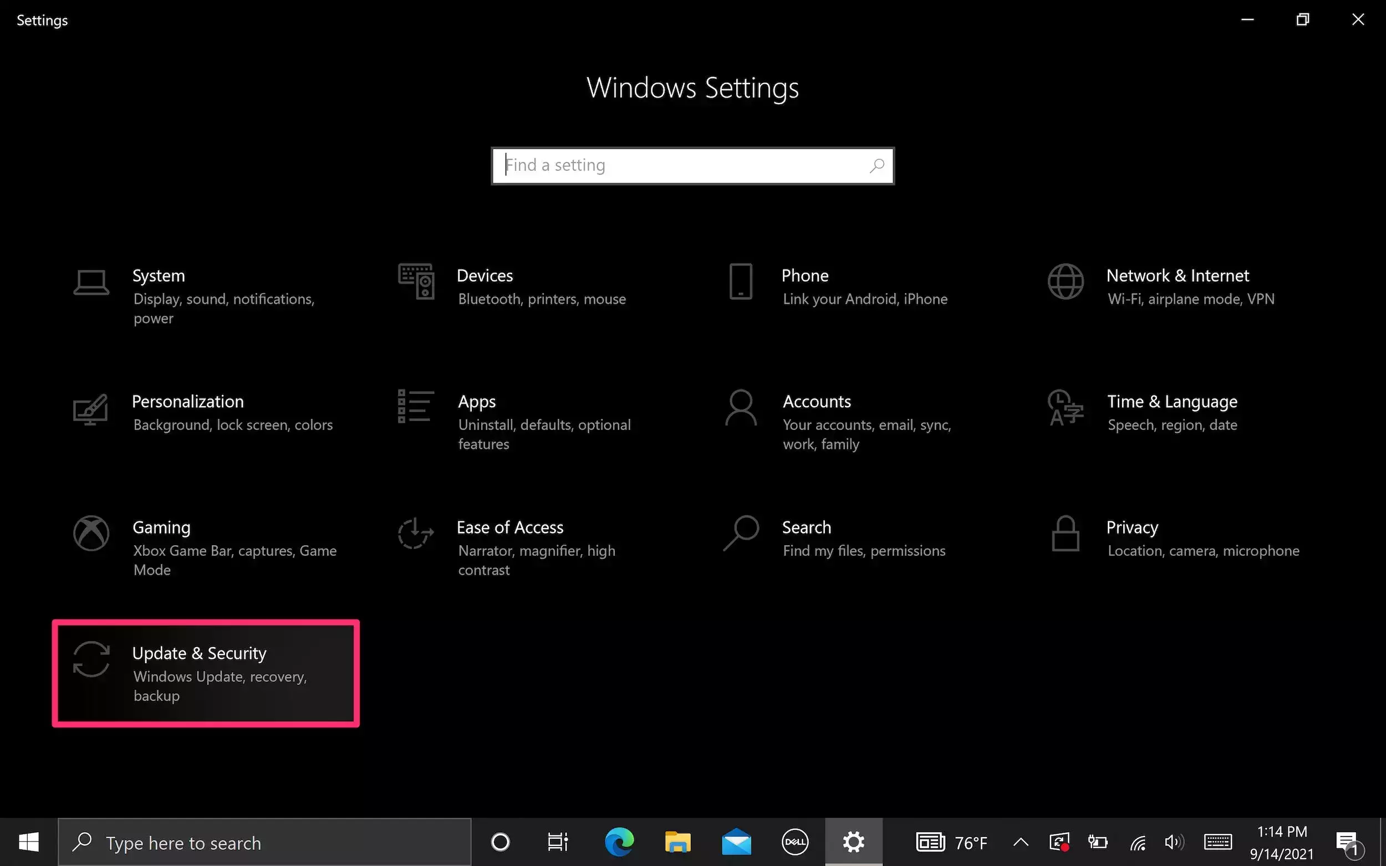Viewport: 1386px width, 866px height.
Task: Open Update & Security settings
Action: pos(206,673)
